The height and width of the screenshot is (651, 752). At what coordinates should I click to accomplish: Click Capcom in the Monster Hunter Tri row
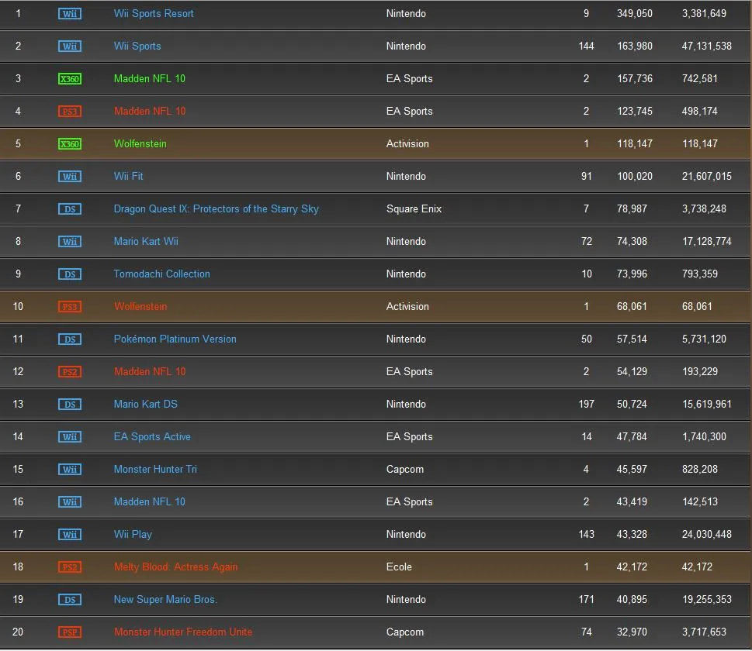(x=405, y=470)
